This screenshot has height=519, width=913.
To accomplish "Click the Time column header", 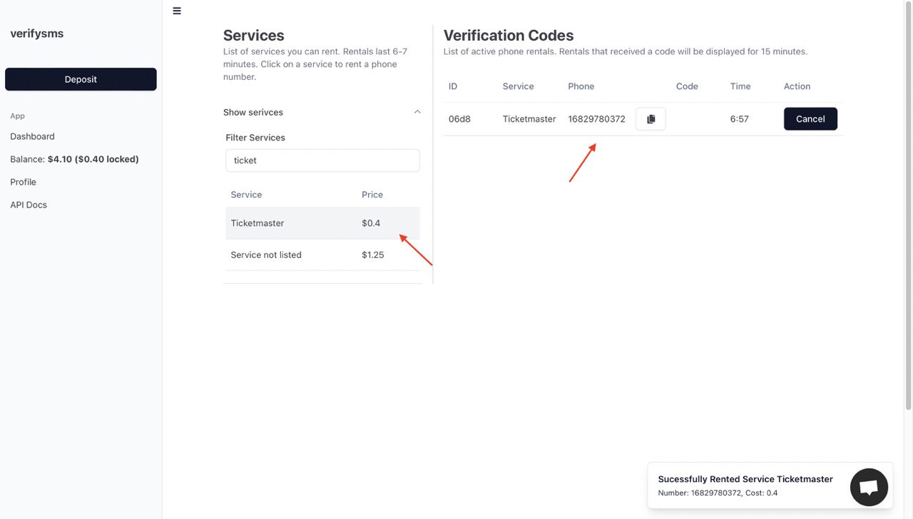I will 740,86.
